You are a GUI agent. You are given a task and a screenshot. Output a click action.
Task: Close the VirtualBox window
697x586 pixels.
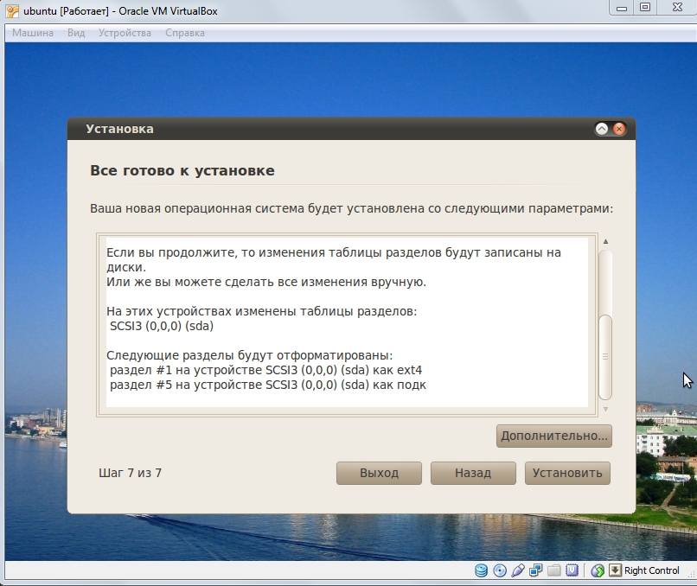point(677,8)
